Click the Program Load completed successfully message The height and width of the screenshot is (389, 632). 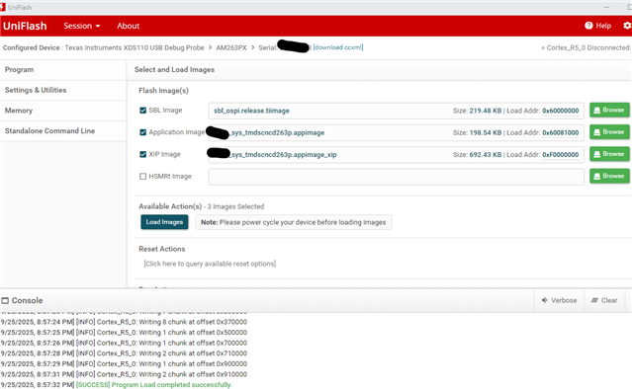point(154,385)
